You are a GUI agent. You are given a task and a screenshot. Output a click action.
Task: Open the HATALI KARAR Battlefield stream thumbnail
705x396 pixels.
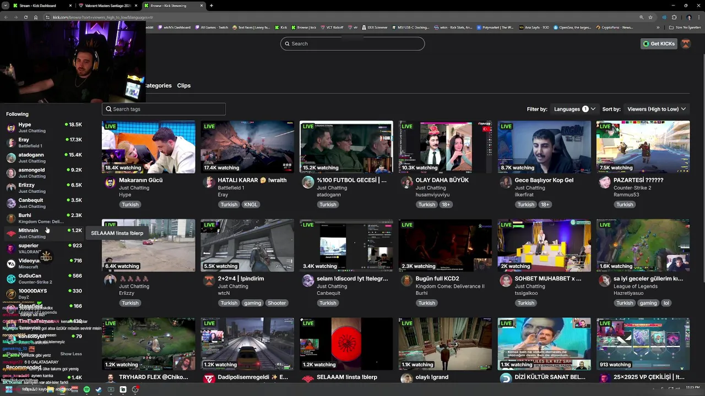pyautogui.click(x=247, y=147)
